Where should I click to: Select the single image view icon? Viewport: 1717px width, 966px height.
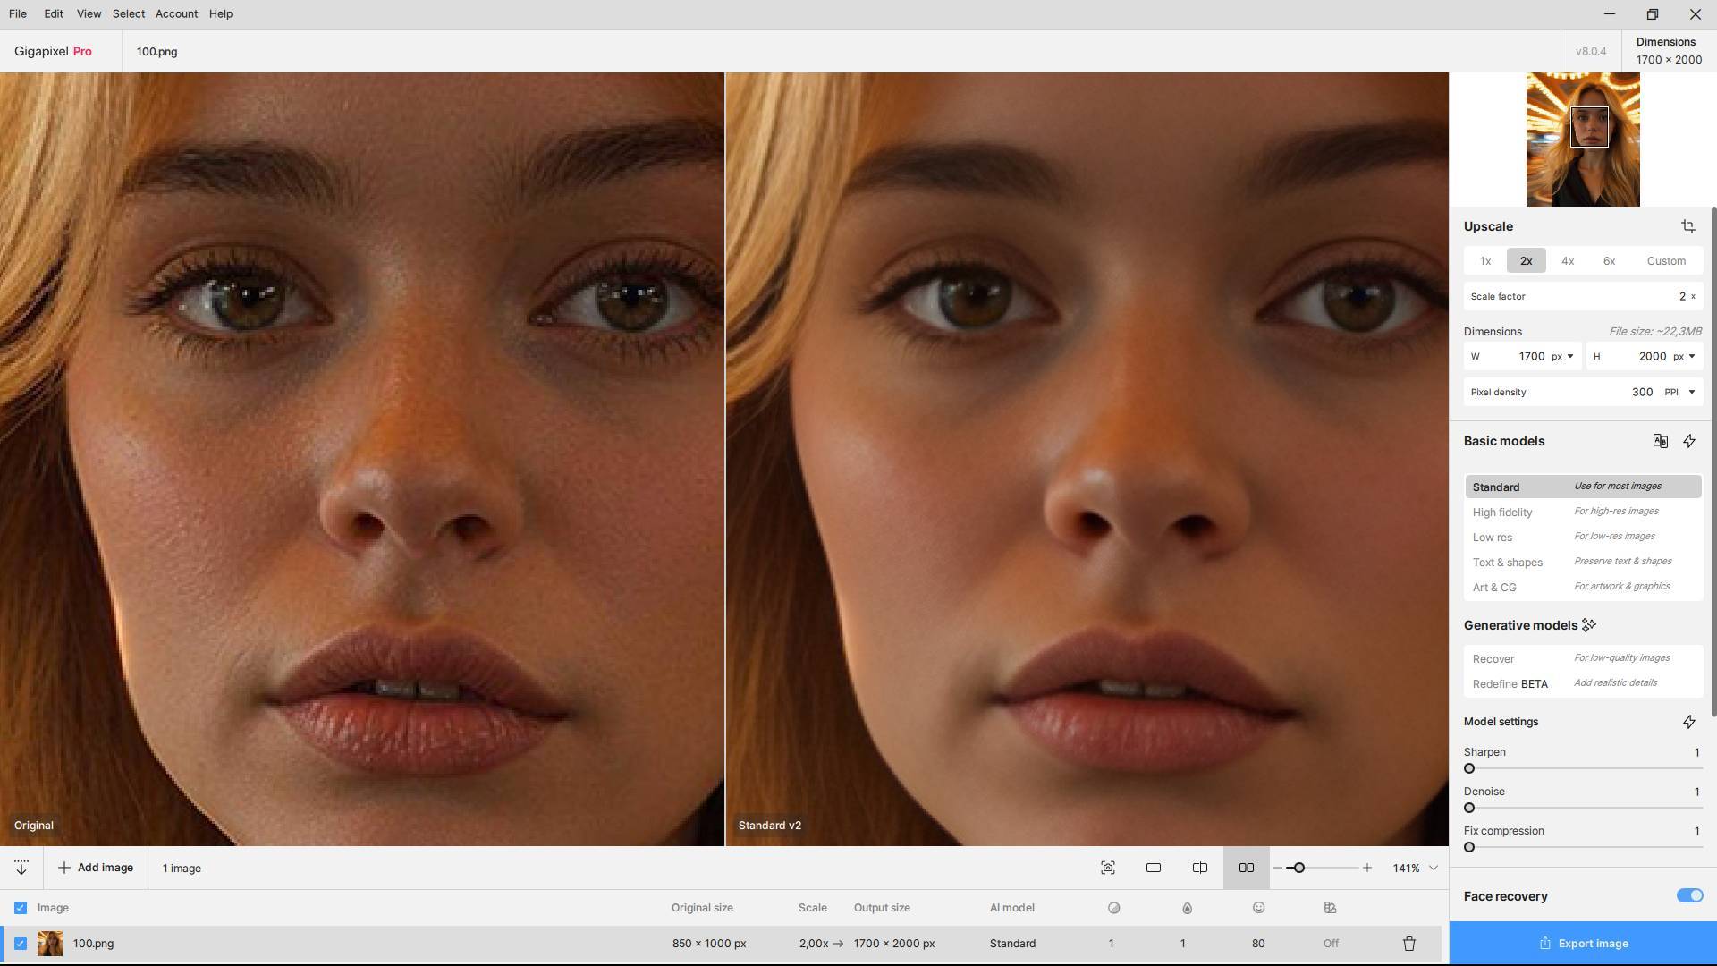click(1154, 868)
